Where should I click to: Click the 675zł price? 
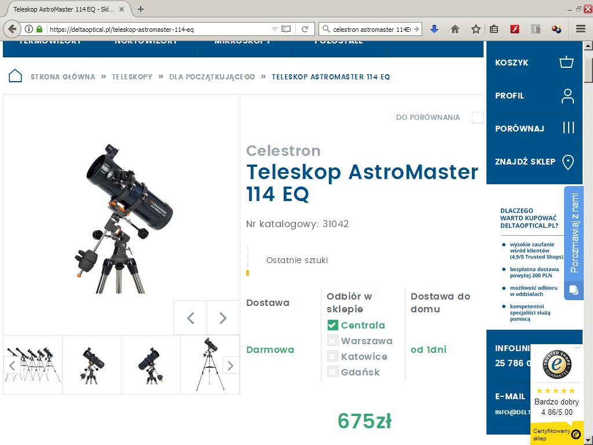[x=365, y=421]
